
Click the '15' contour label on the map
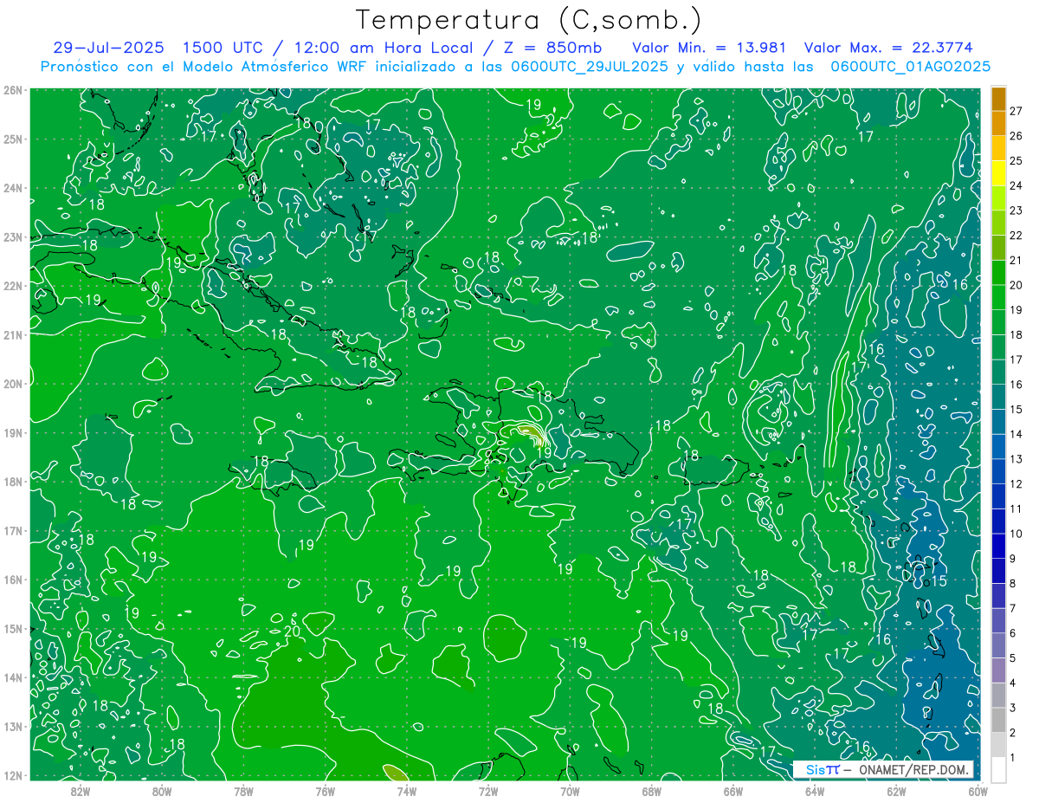click(939, 581)
